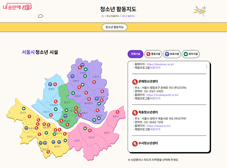The height and width of the screenshot is (168, 227).
Task: Open the mullaeyouth.or.kr homepage link
Action: pos(162,95)
